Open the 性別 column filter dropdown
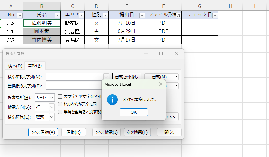 click(105, 16)
